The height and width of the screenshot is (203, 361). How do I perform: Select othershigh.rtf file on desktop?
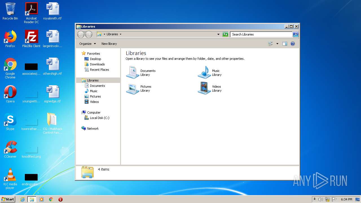click(52, 67)
